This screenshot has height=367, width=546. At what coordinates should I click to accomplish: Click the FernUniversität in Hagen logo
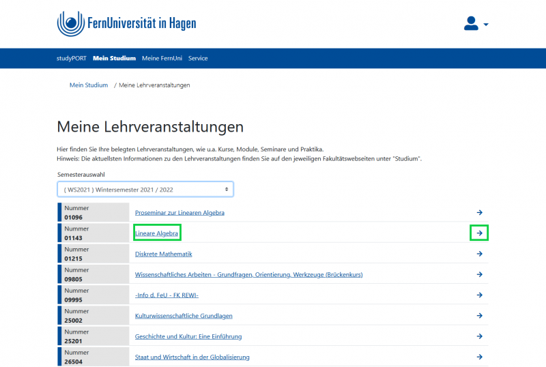coord(126,24)
